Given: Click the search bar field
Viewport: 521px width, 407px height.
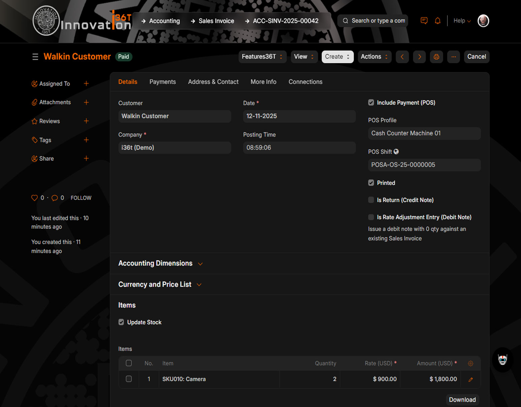Looking at the screenshot, I should (x=373, y=21).
